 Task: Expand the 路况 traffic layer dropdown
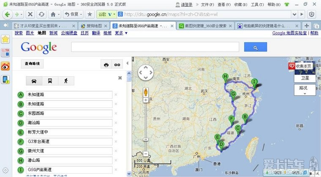[305, 90]
